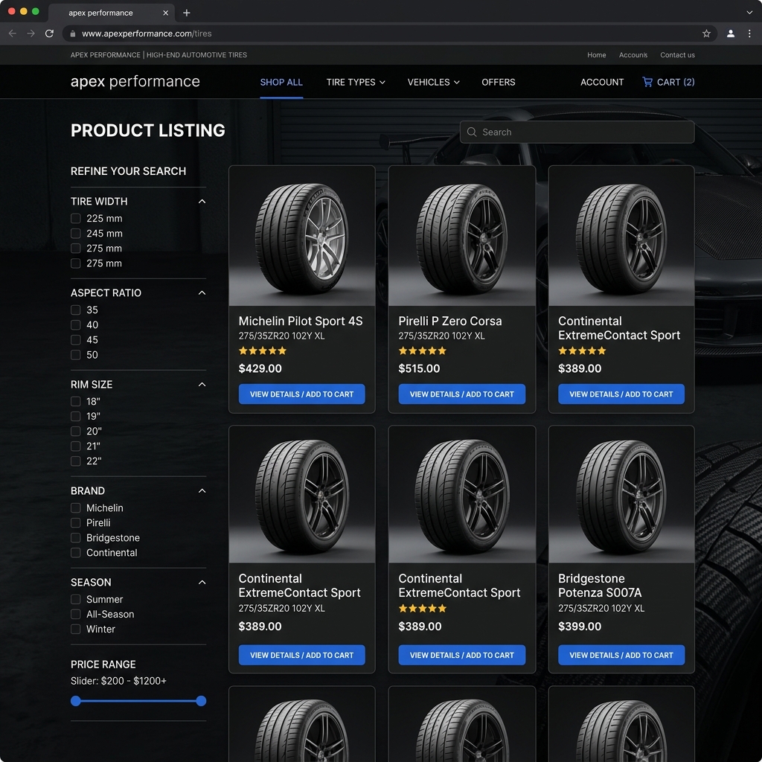Screen dimensions: 762x762
Task: Click the Accounts link in top bar
Action: (x=633, y=55)
